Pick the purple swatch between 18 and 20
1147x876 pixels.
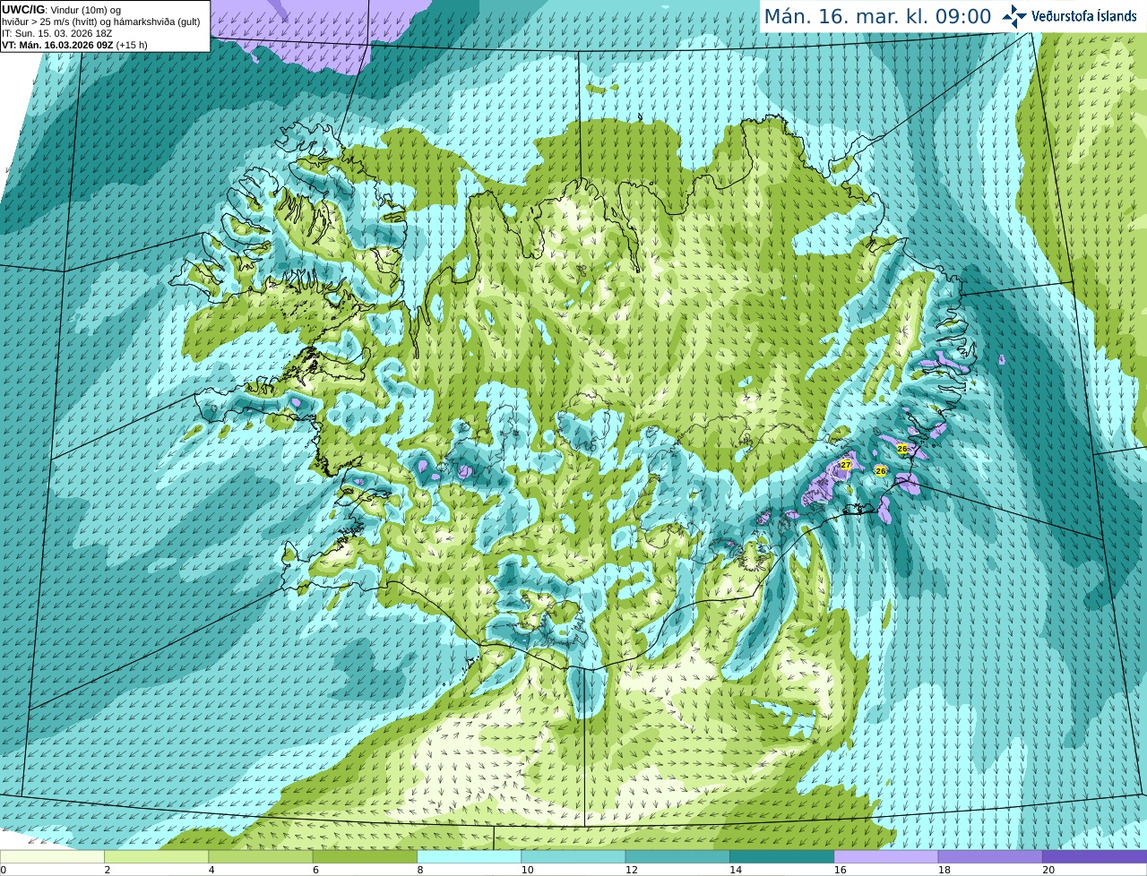[x=990, y=856]
